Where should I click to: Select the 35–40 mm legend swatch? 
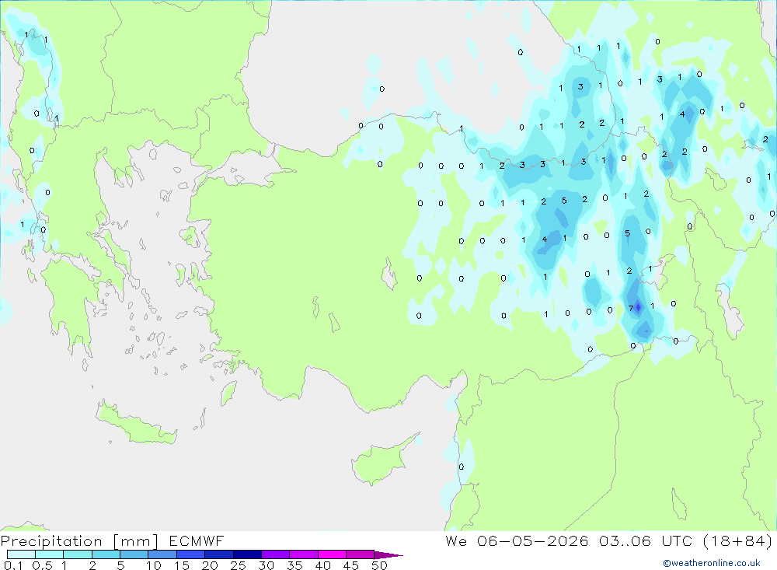coord(304,554)
